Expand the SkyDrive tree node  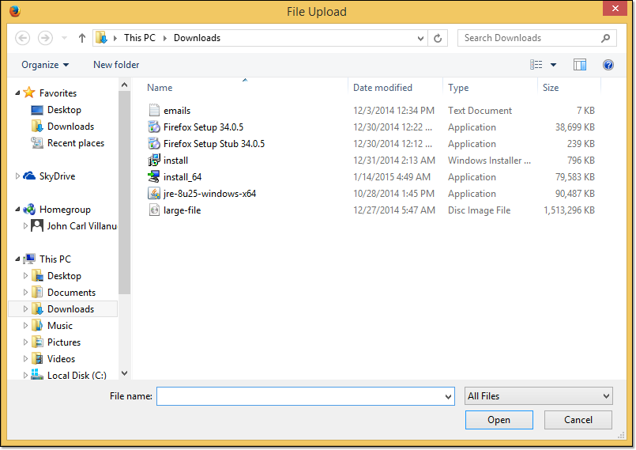pyautogui.click(x=18, y=176)
